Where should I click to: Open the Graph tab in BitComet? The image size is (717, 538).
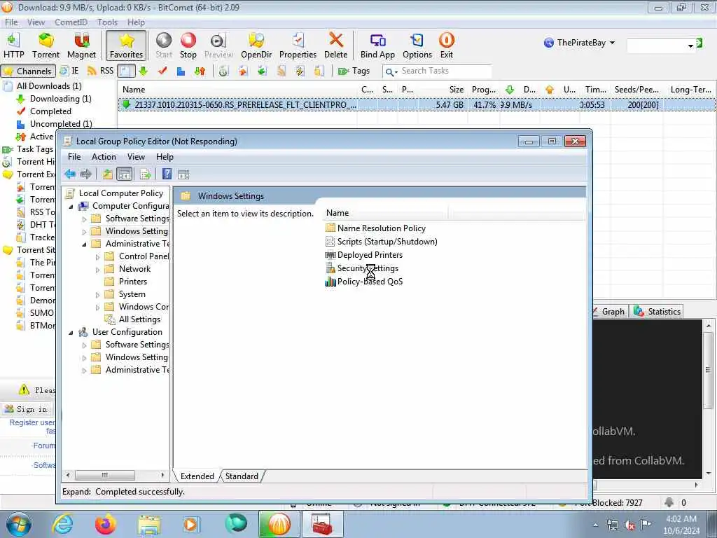pyautogui.click(x=609, y=312)
